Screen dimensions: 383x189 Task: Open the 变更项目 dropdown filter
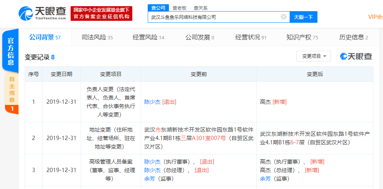click(x=314, y=56)
